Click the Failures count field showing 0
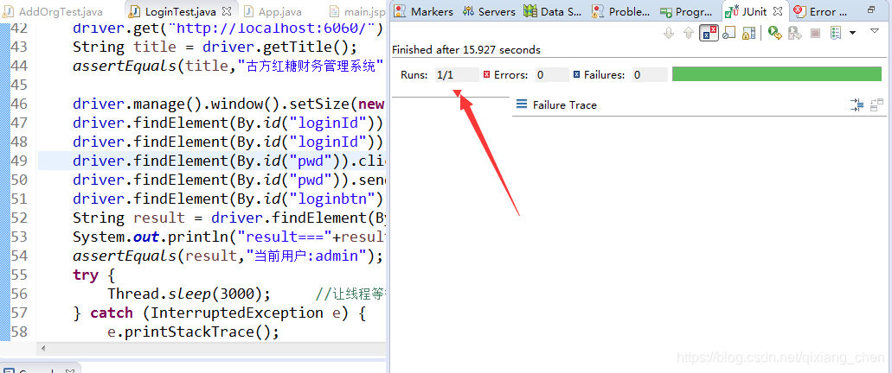This screenshot has height=373, width=892. pos(650,74)
